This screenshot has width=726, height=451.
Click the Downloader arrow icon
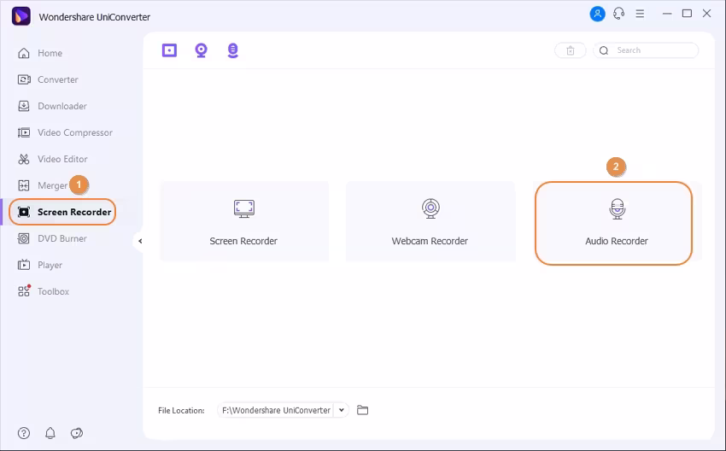[x=24, y=106]
